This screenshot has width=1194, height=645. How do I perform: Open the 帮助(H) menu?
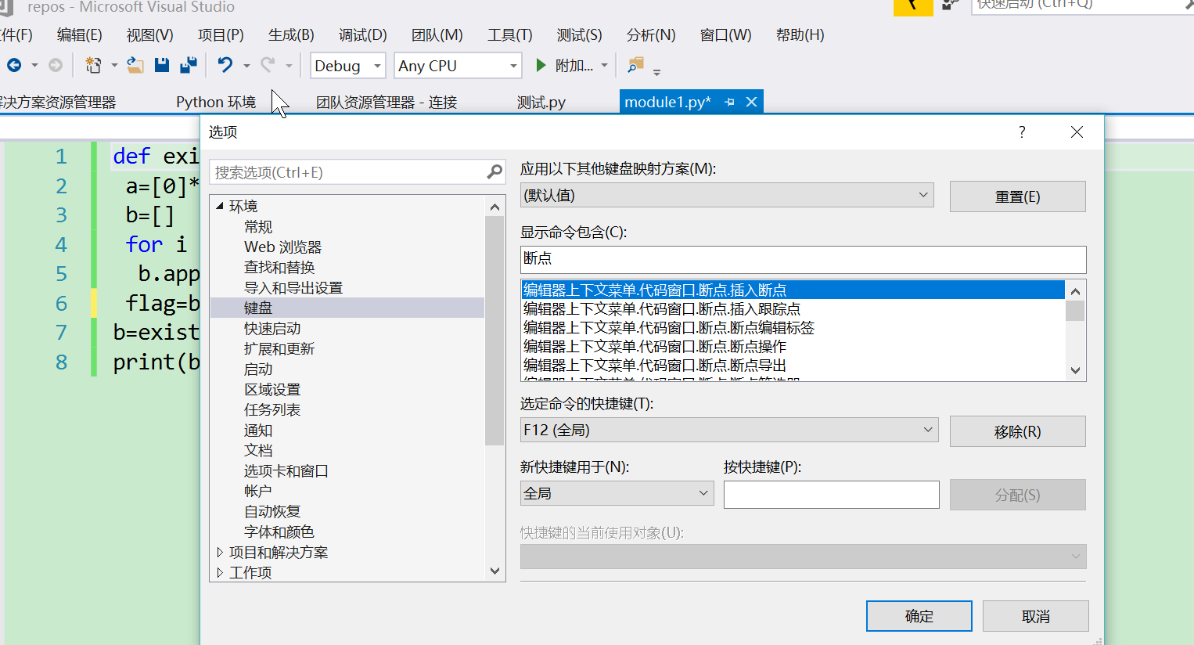pos(800,35)
